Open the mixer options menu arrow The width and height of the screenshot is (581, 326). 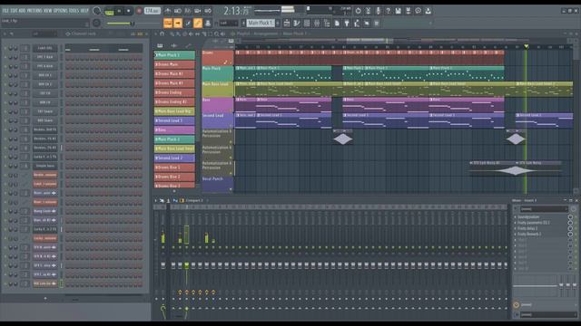(155, 200)
